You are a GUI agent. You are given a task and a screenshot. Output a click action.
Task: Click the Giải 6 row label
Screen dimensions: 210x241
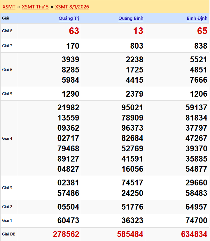[7, 70]
